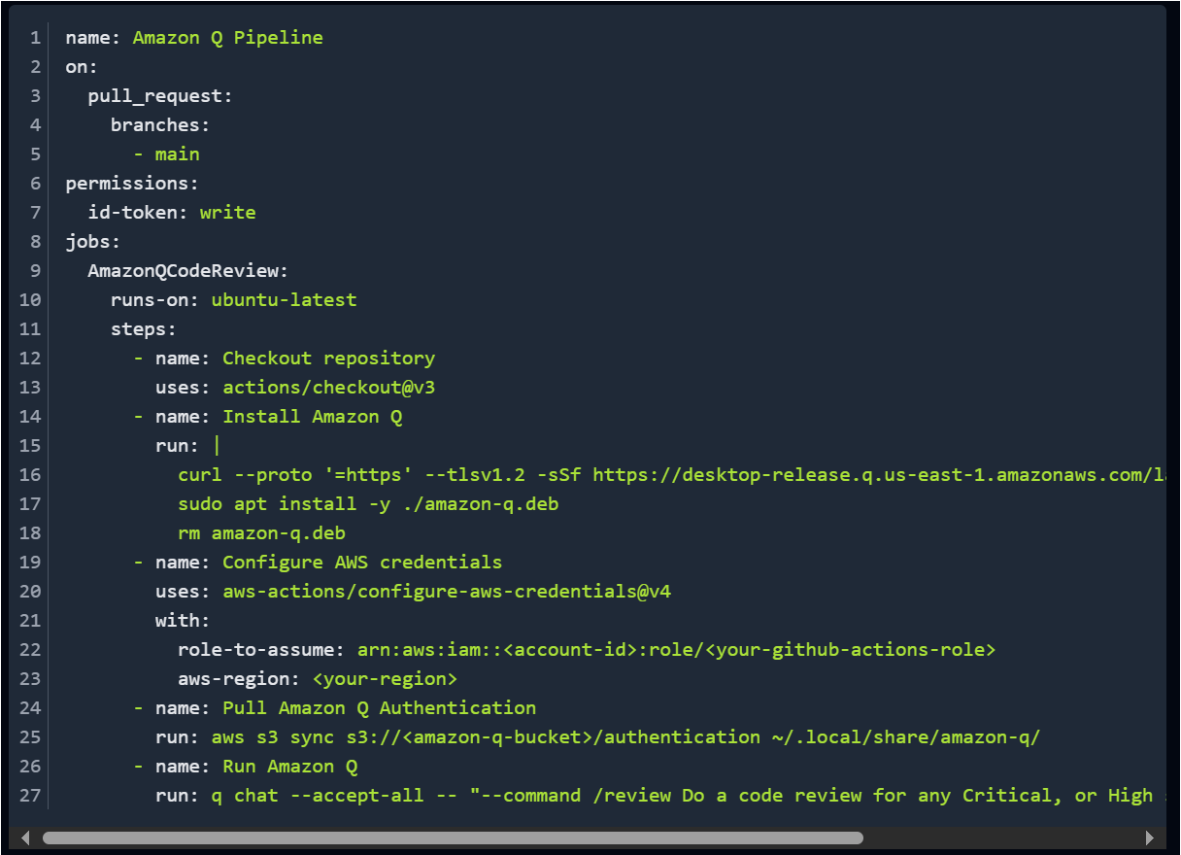Place cursor on 'pull_request:' key
This screenshot has height=855, width=1181.
[x=160, y=96]
